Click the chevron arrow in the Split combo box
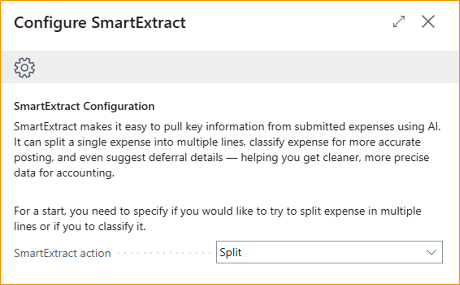This screenshot has width=460, height=285. coord(431,253)
